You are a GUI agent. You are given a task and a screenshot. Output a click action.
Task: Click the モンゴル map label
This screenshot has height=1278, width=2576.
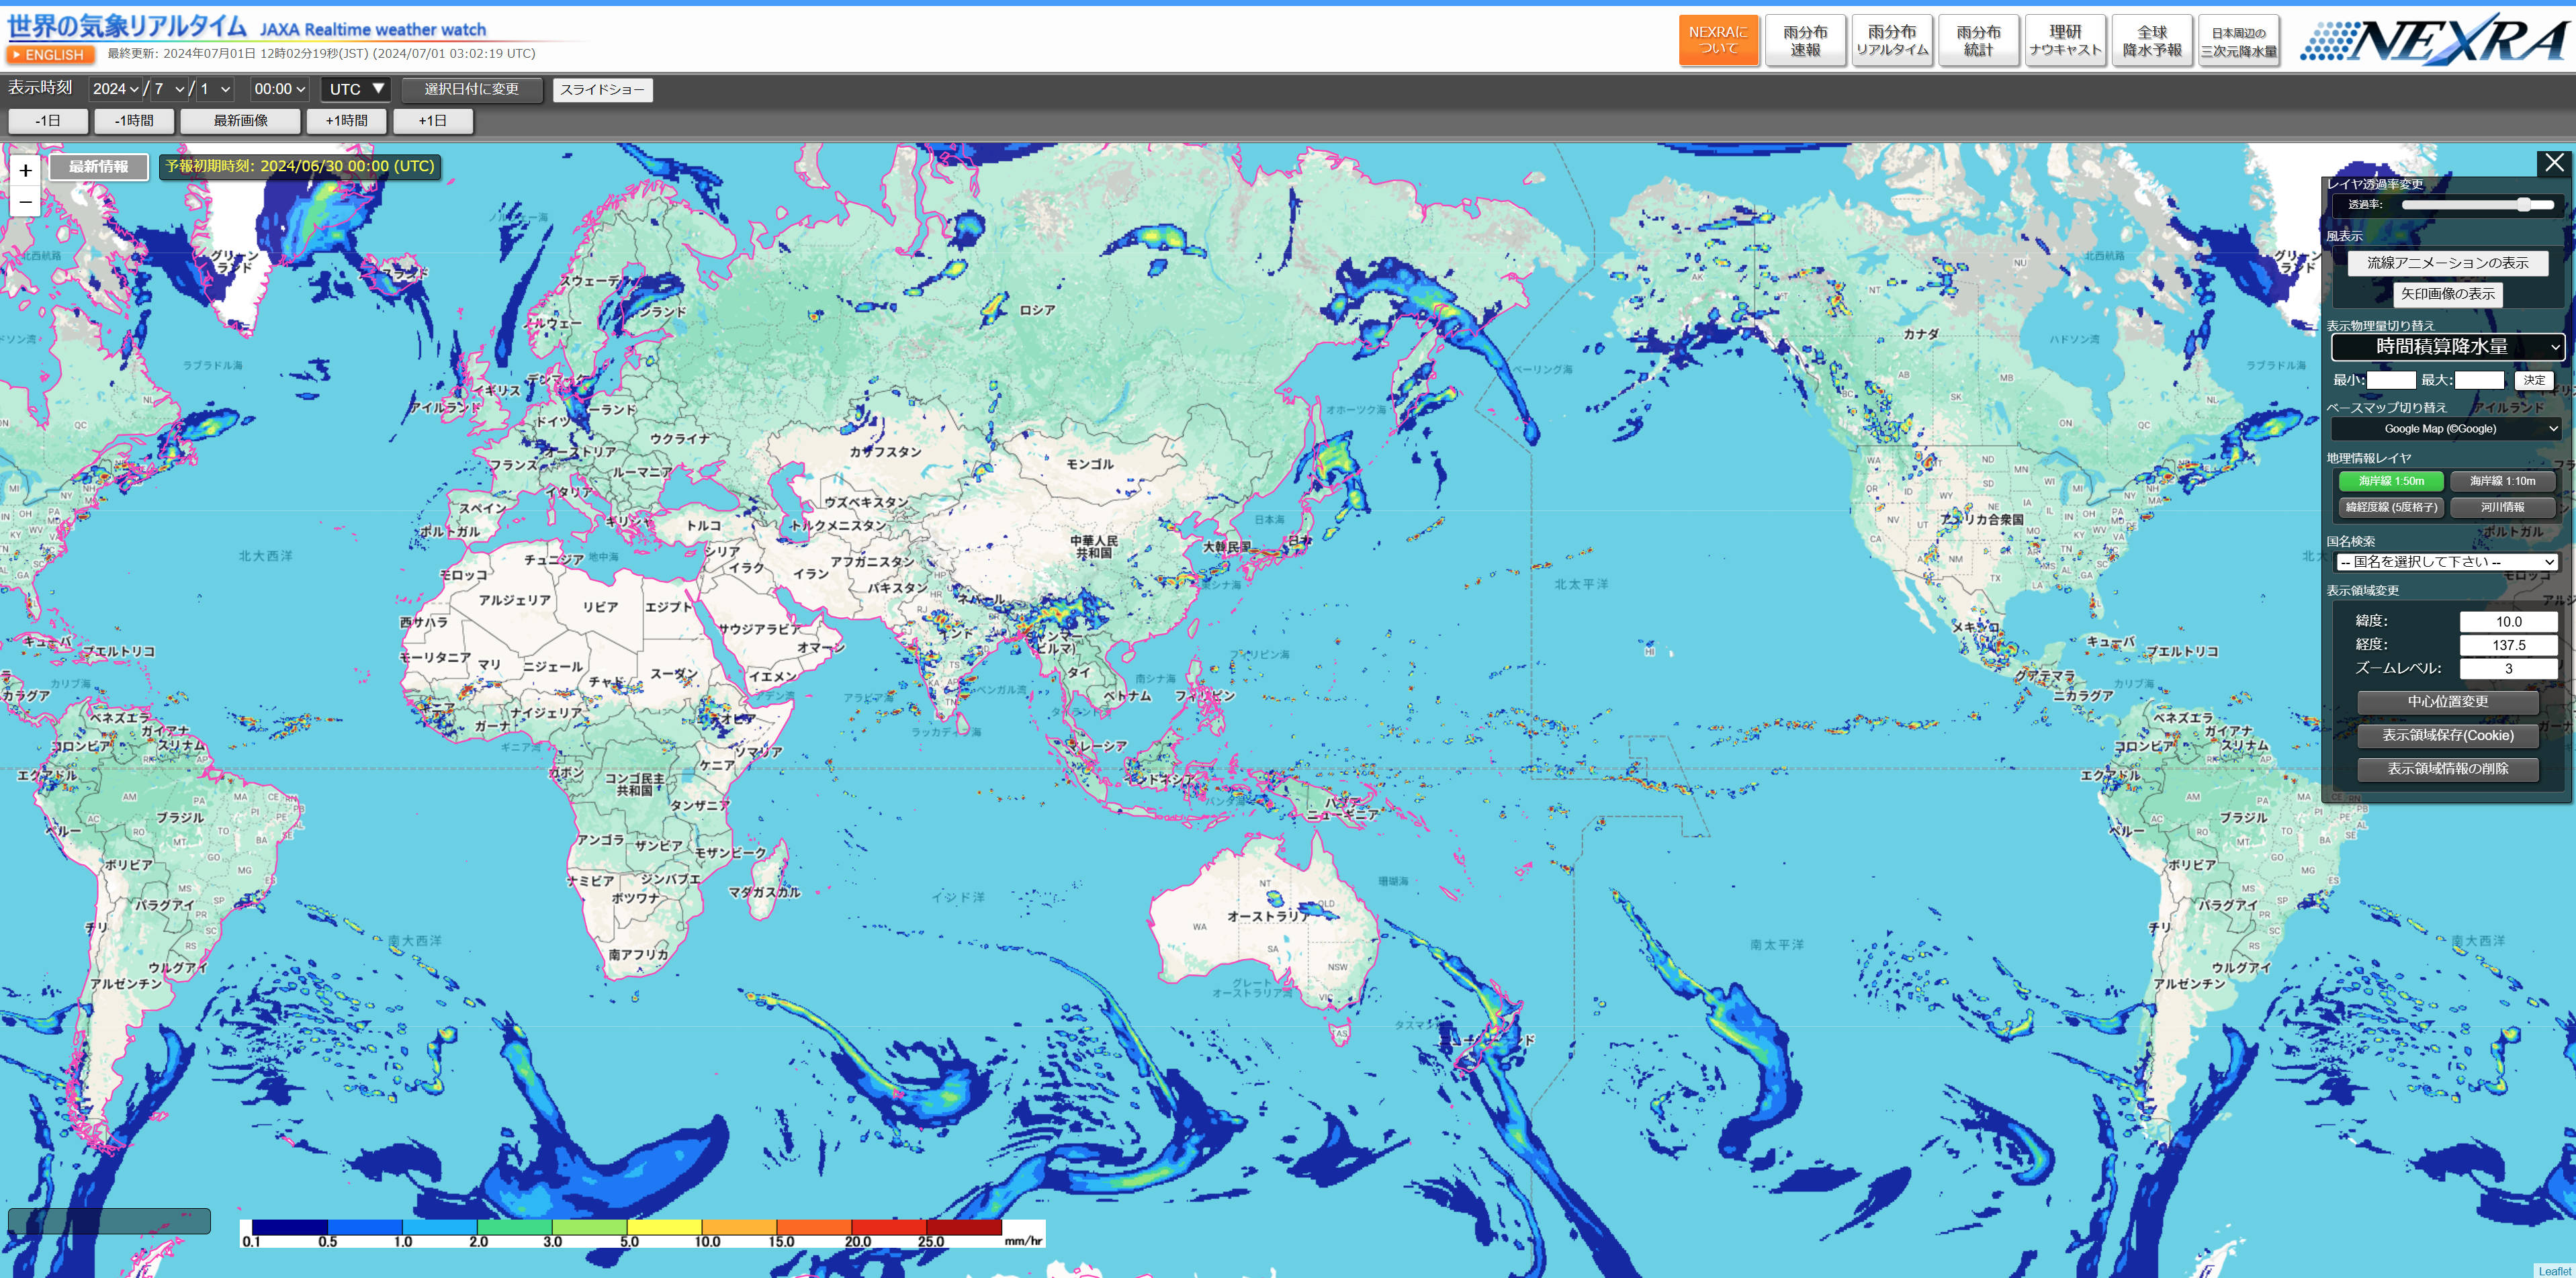(1090, 465)
